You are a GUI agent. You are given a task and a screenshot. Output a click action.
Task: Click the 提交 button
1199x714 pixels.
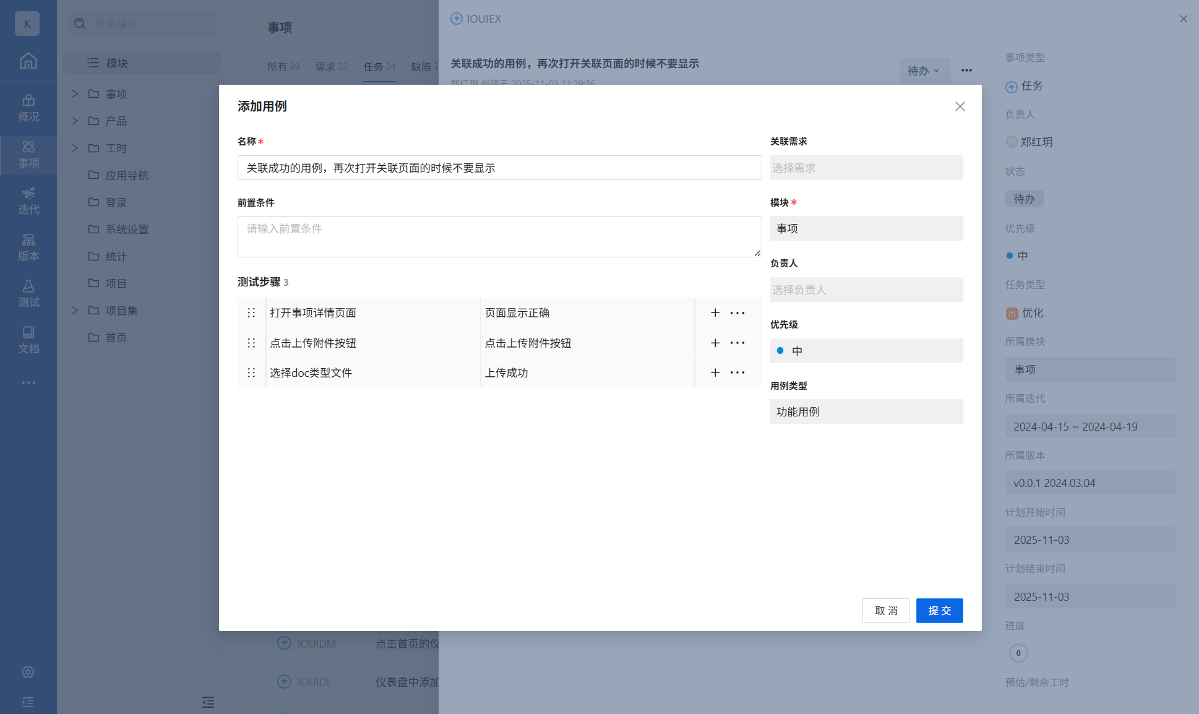(x=939, y=611)
